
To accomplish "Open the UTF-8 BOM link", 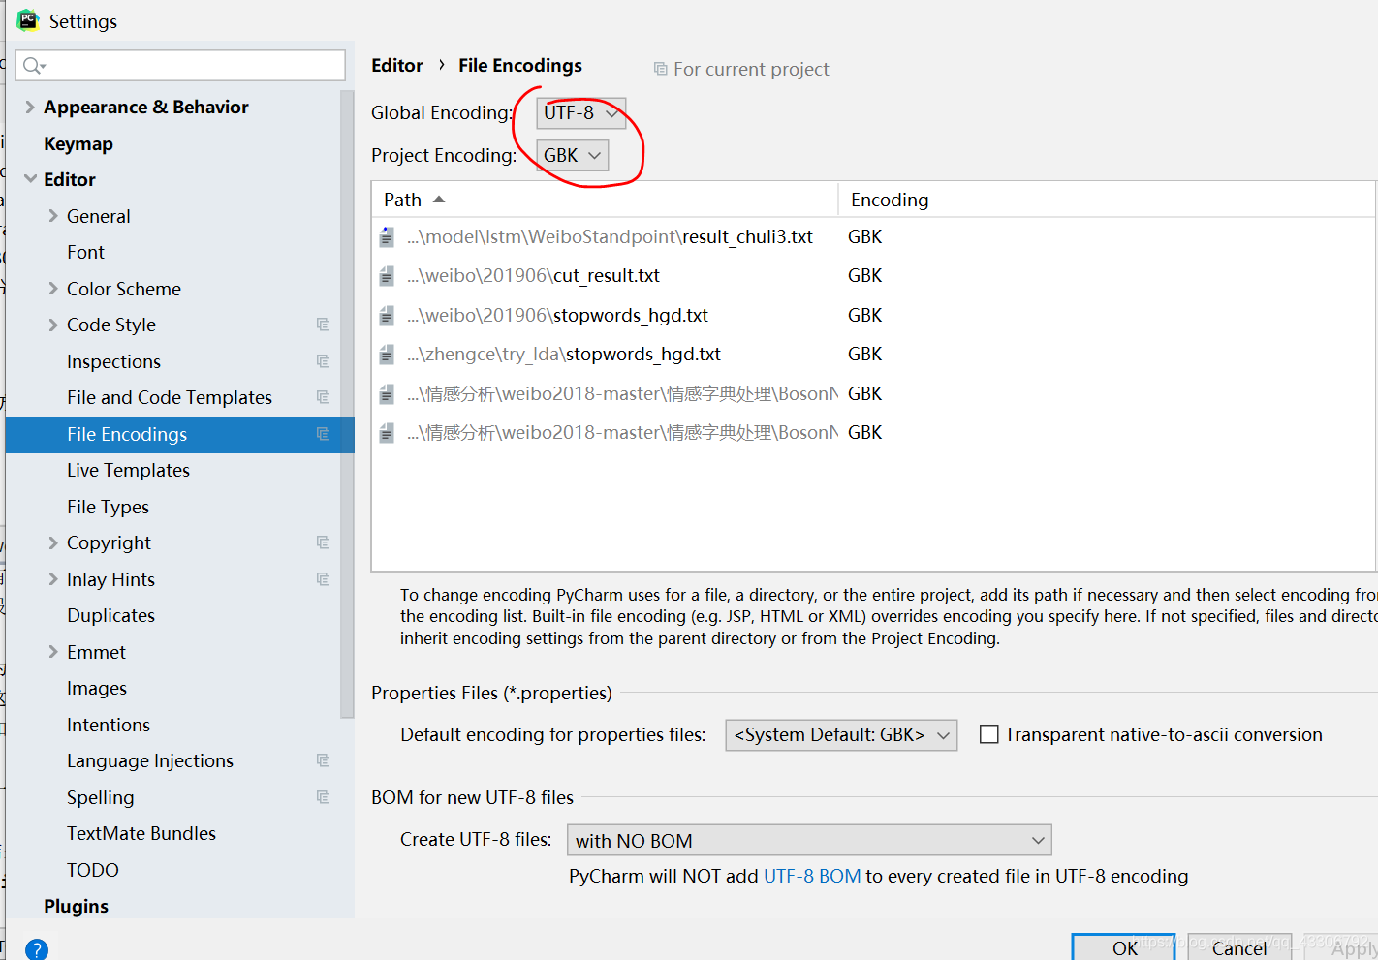I will pos(812,876).
